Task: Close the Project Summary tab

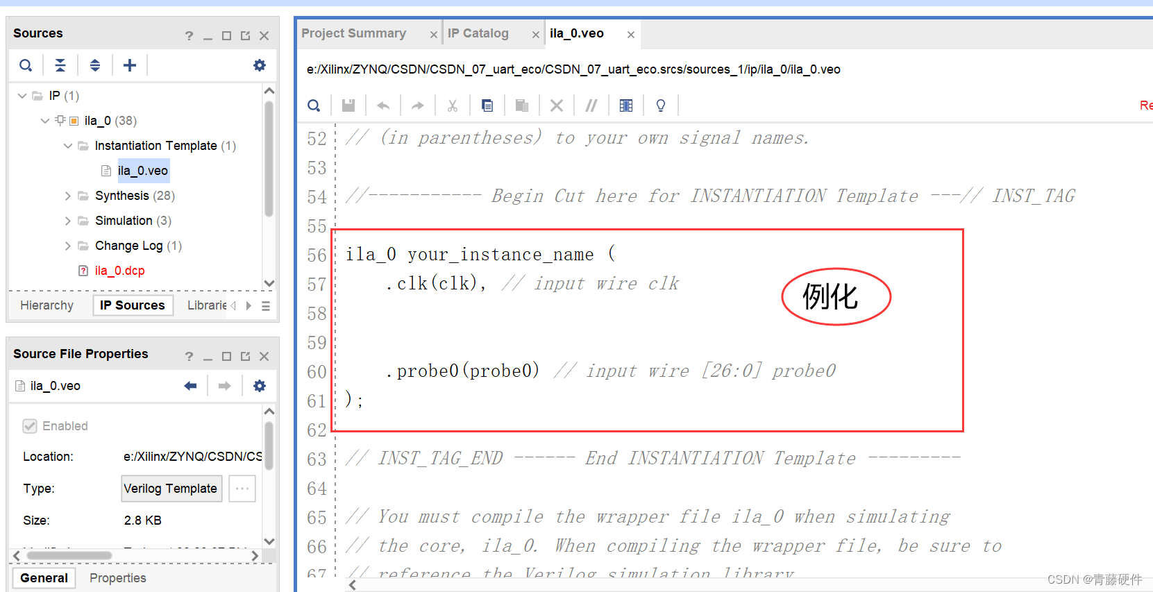Action: [x=434, y=35]
